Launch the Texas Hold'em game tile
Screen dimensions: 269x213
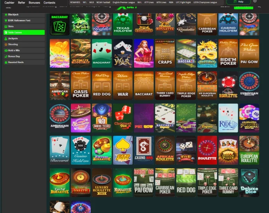point(123,24)
